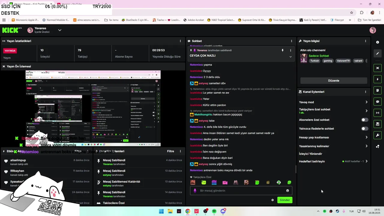Toggle Yalnızca ifadelerle sohbet switch
384x216 pixels.
click(364, 129)
